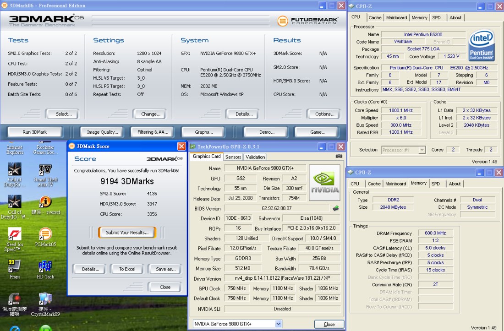Click the 3DMark06 title bar application icon
Screen dimensions: 504x331
[5, 5]
